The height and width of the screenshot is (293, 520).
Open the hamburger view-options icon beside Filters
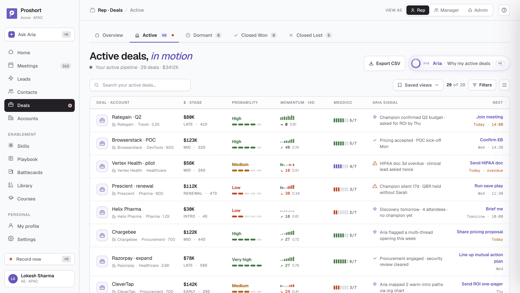[x=504, y=85]
